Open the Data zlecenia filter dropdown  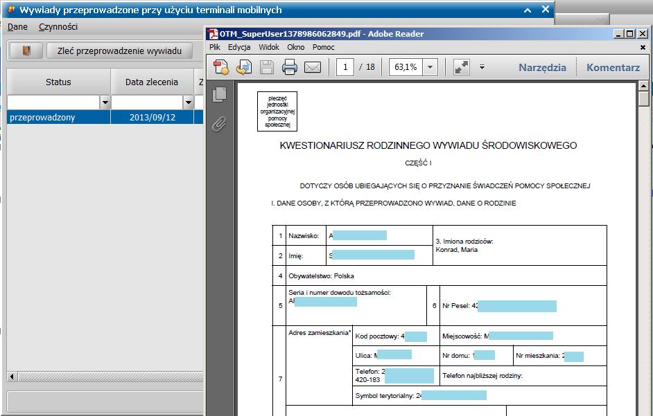pos(189,102)
